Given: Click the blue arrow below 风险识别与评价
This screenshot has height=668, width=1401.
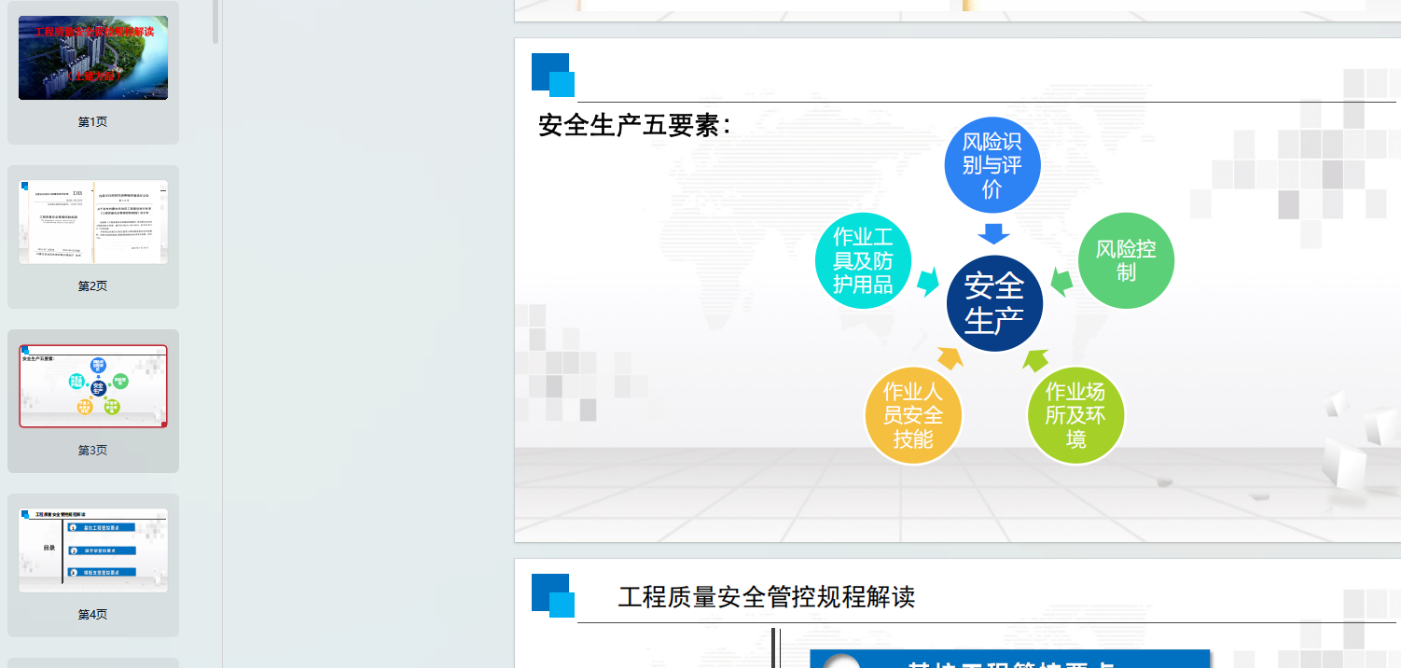Looking at the screenshot, I should [x=994, y=232].
